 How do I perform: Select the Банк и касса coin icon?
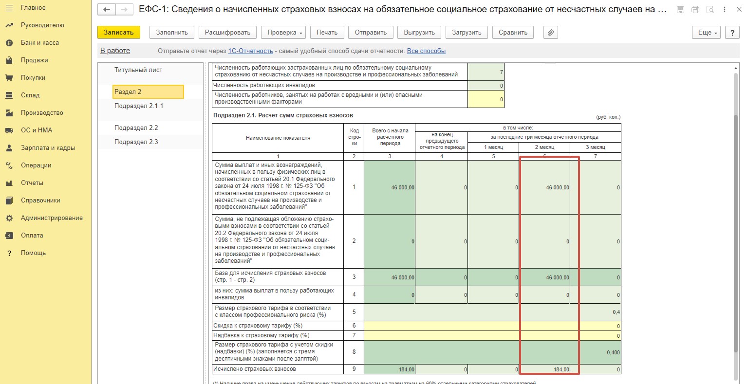pos(9,43)
